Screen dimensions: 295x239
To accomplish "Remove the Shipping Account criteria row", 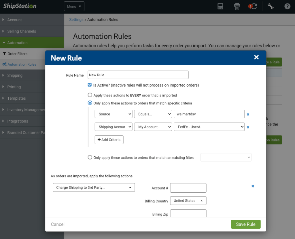I will point(248,127).
